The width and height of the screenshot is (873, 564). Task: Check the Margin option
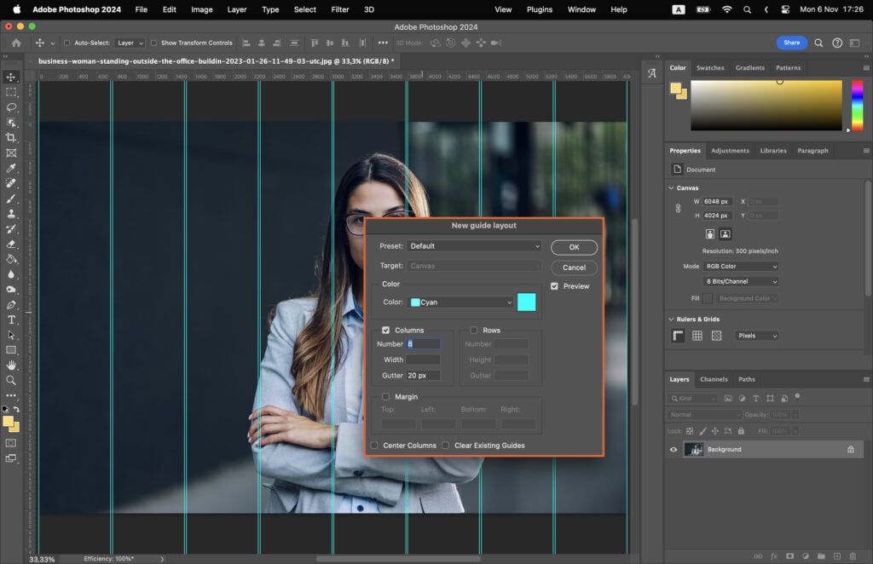click(386, 396)
